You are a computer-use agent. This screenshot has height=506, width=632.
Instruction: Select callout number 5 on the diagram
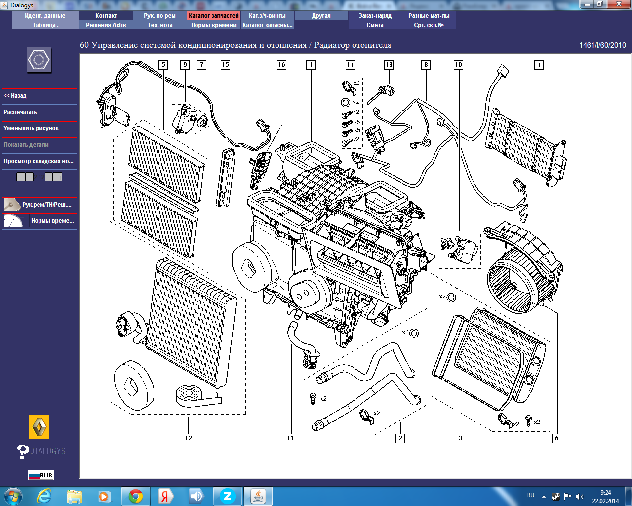tap(163, 65)
